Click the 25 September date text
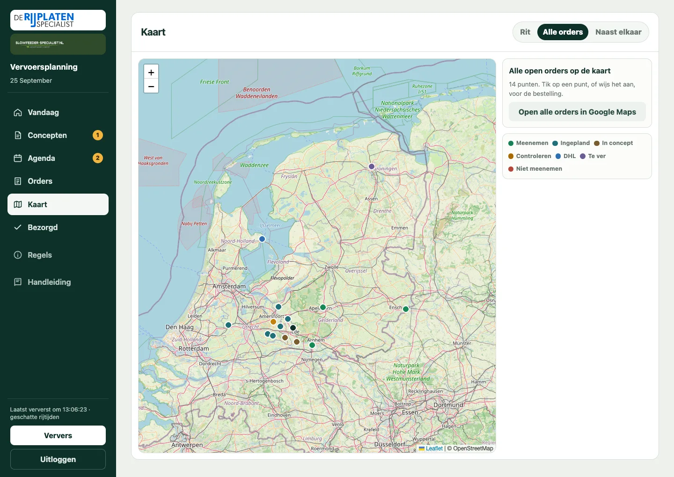 coord(31,80)
